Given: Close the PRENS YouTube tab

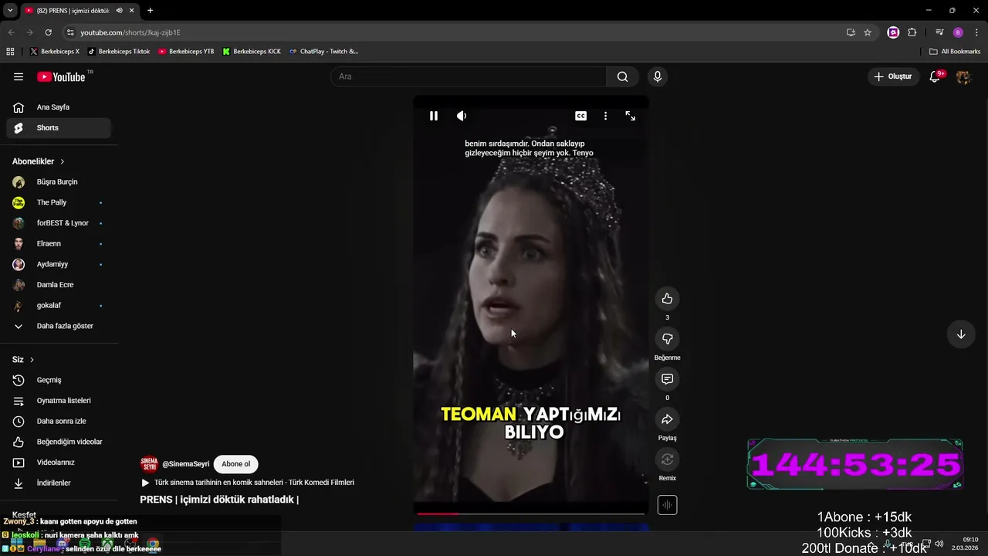Looking at the screenshot, I should (x=132, y=10).
